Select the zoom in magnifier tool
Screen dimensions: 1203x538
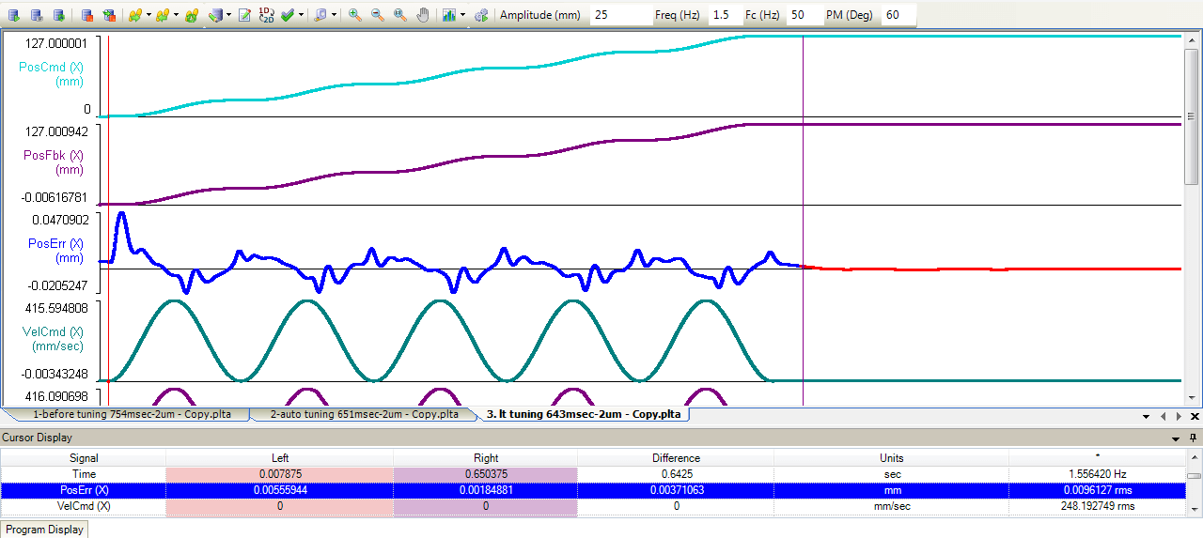pyautogui.click(x=354, y=15)
